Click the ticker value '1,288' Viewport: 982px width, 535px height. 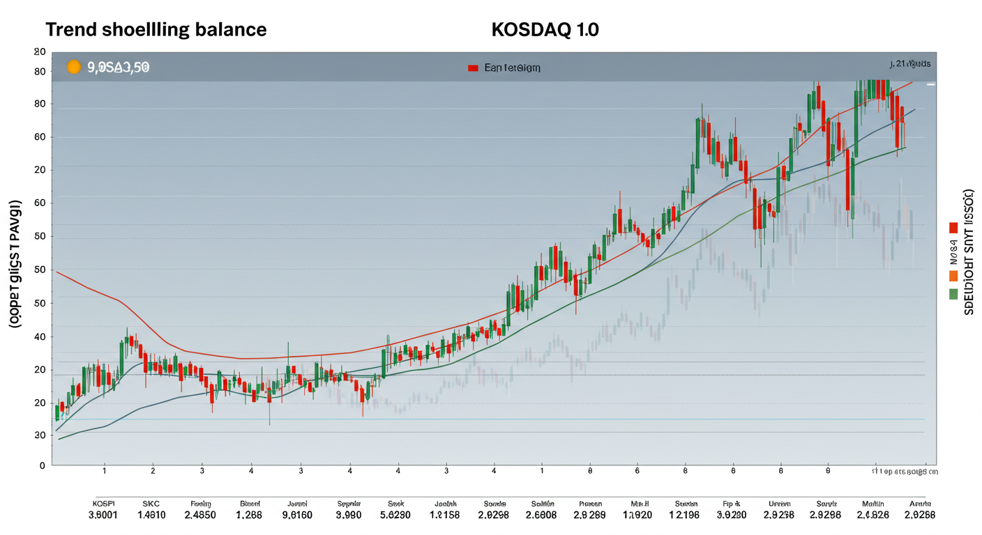coord(249,516)
